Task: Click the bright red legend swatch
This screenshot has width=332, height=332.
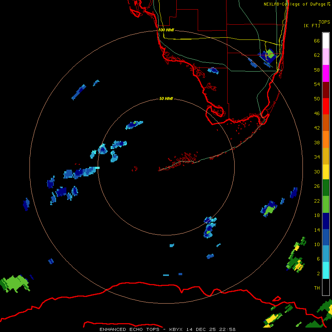Action: [326, 106]
